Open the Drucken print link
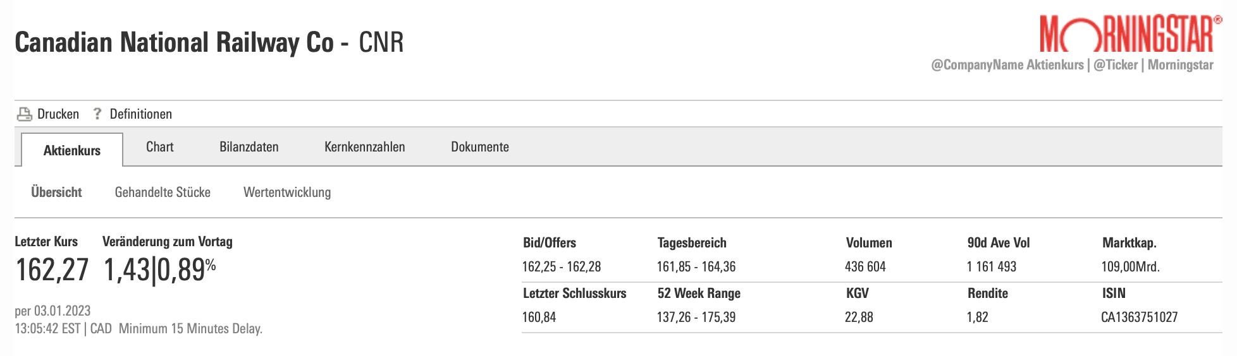 coord(58,114)
